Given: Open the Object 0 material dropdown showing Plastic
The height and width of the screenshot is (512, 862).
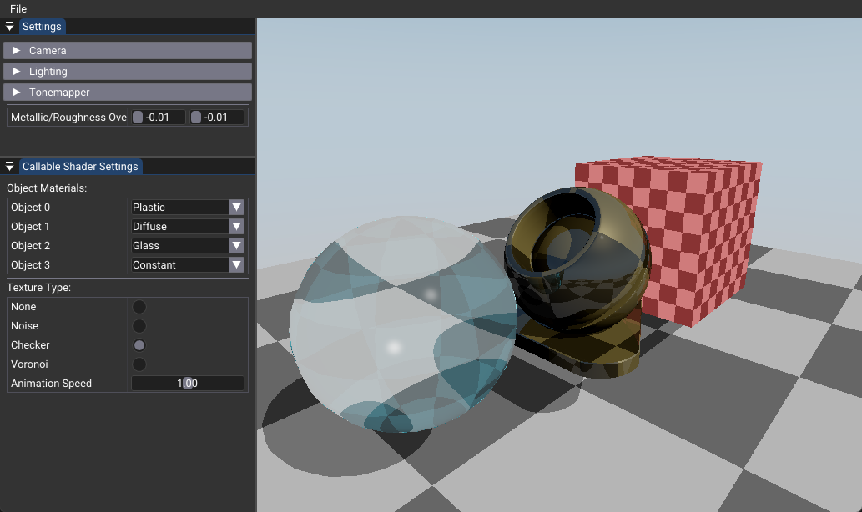Looking at the screenshot, I should (188, 207).
